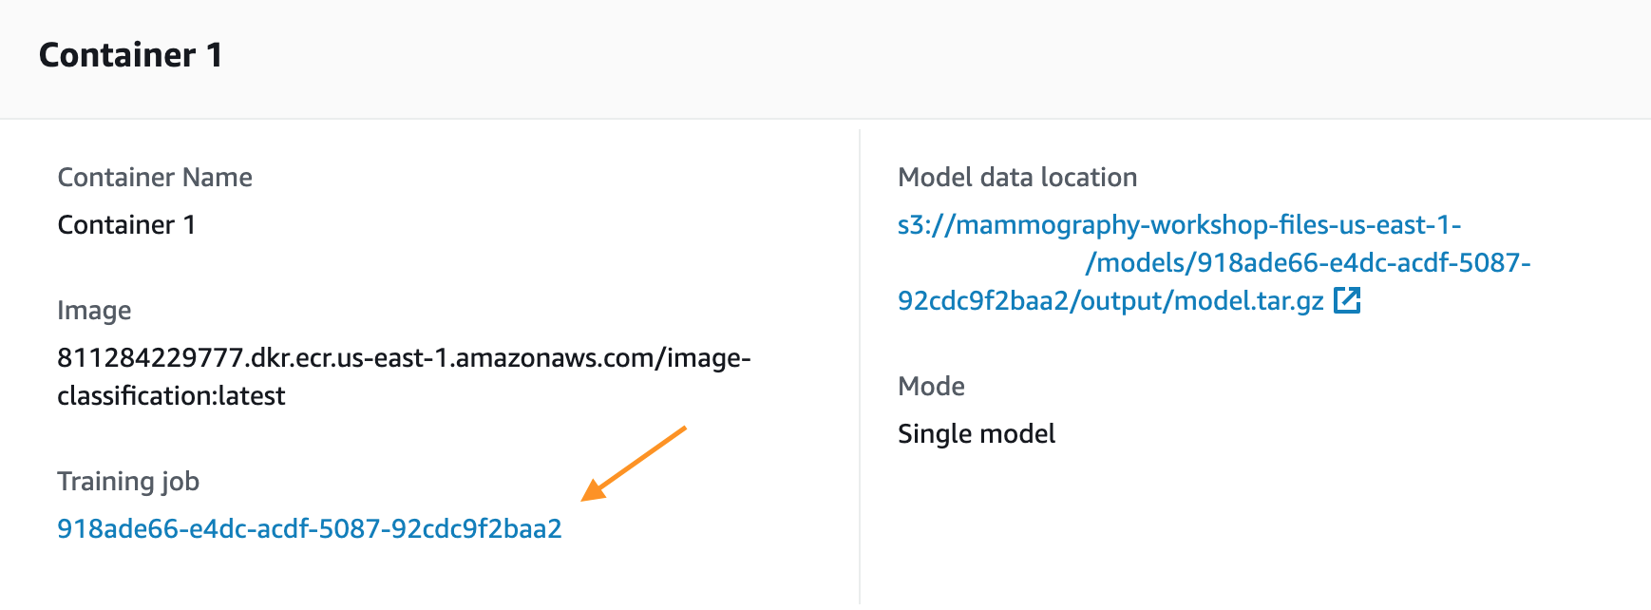Open the 92cdc9f2baa2/output/model.tar.gz link text
The width and height of the screenshot is (1651, 610).
pyautogui.click(x=1110, y=300)
